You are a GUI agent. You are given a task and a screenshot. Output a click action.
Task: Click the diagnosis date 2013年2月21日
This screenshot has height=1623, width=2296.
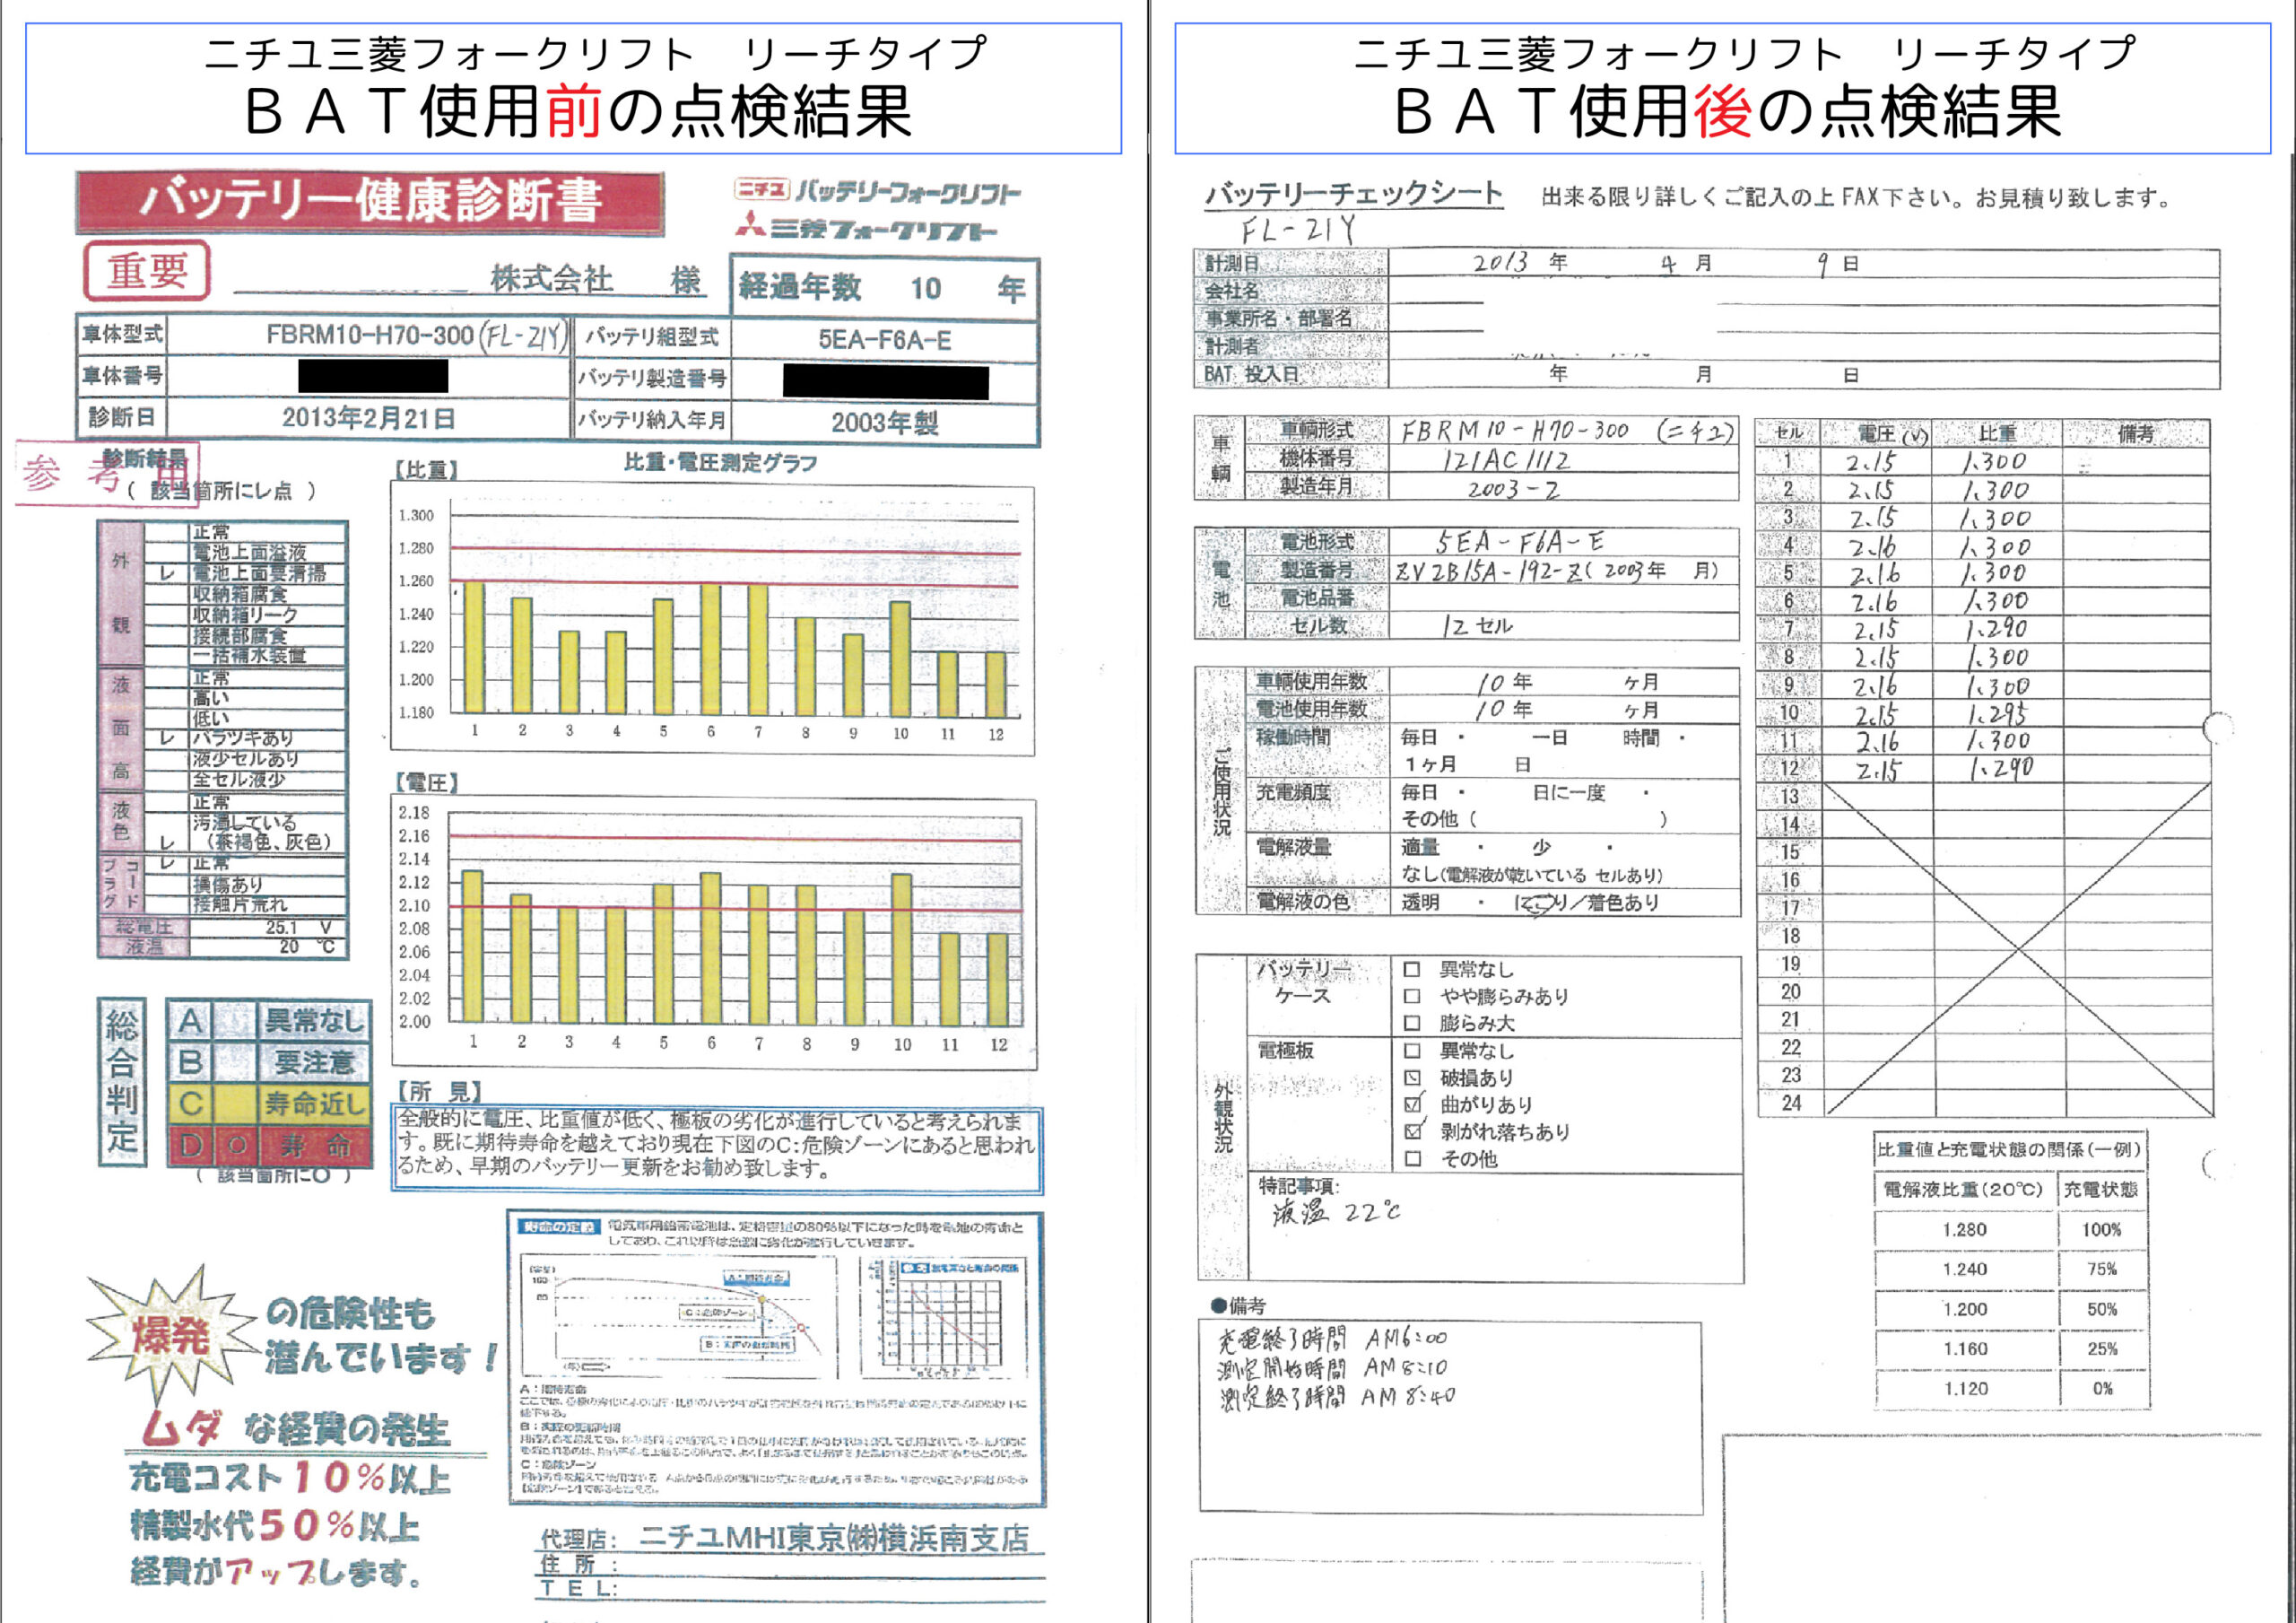pyautogui.click(x=368, y=417)
